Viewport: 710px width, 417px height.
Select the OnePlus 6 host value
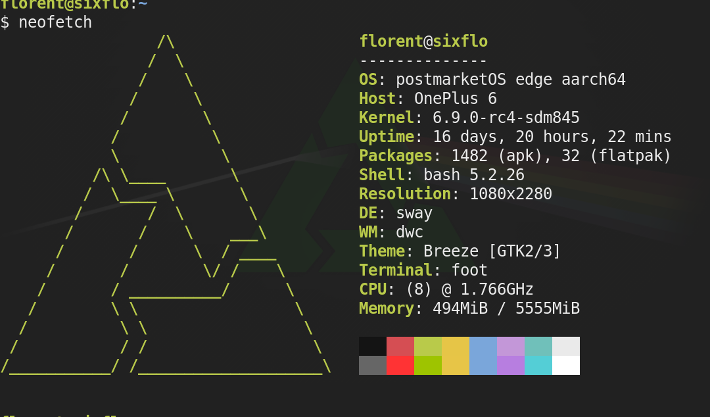tap(455, 99)
